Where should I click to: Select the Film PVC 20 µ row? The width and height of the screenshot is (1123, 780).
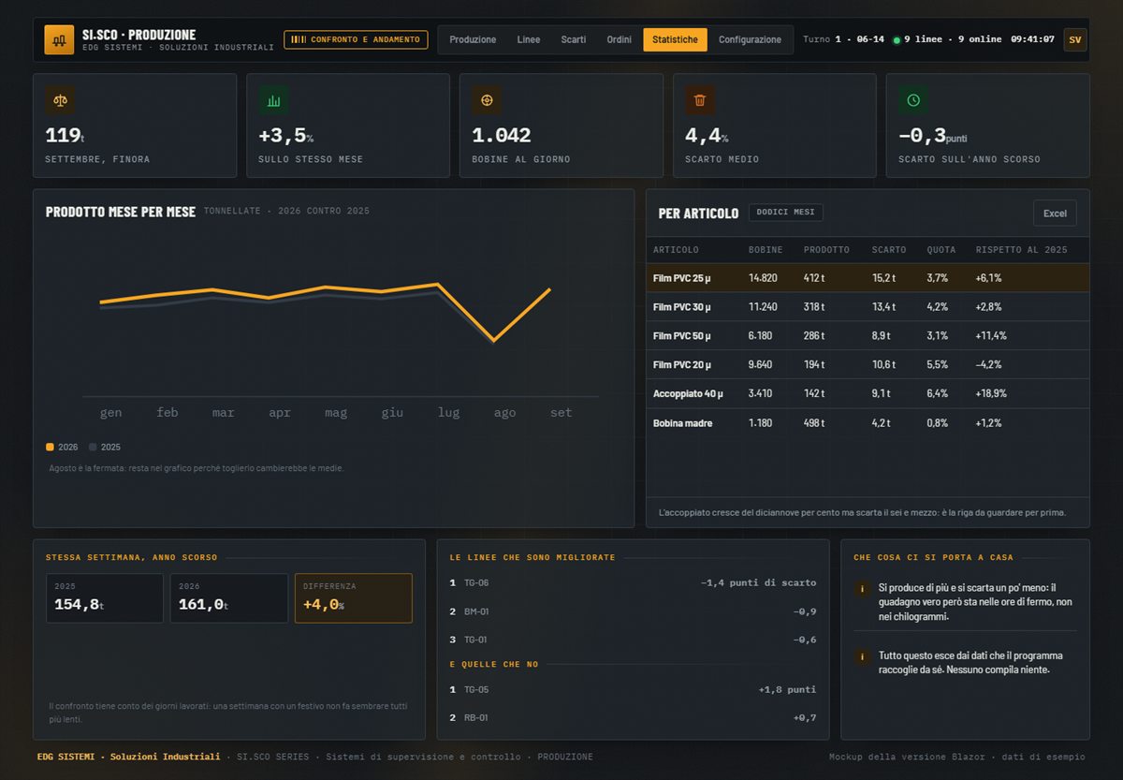868,365
